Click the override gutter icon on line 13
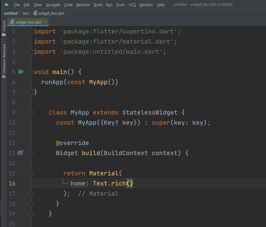This screenshot has width=266, height=227. tap(21, 153)
